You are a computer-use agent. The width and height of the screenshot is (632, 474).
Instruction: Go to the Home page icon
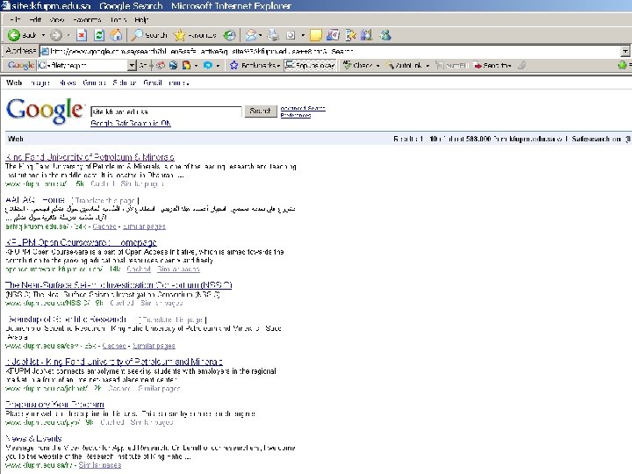pyautogui.click(x=116, y=35)
